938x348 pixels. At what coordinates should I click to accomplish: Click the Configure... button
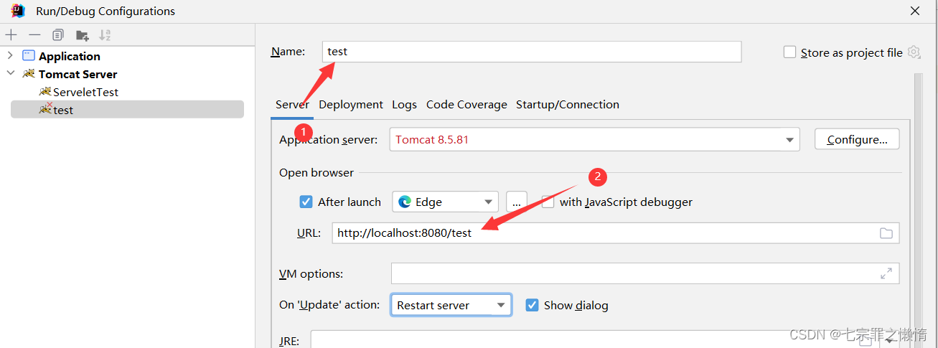coord(857,139)
